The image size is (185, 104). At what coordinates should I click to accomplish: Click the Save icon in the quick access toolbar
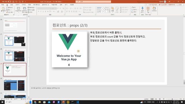(13, 2)
